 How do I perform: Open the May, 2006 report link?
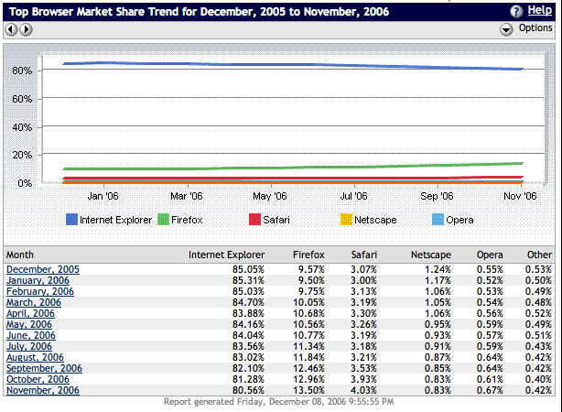click(x=29, y=324)
